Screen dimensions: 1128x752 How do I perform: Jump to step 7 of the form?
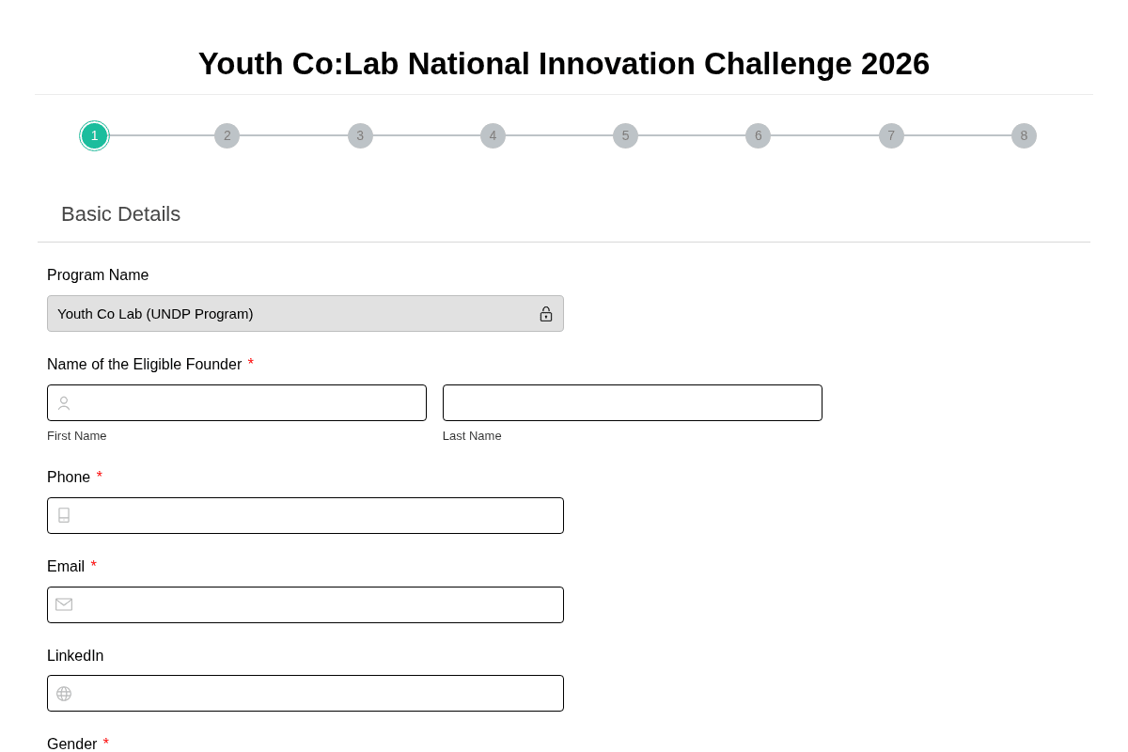coord(891,135)
